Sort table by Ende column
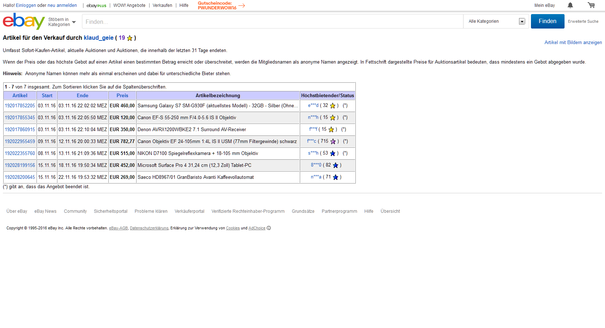This screenshot has width=605, height=328. coord(82,95)
